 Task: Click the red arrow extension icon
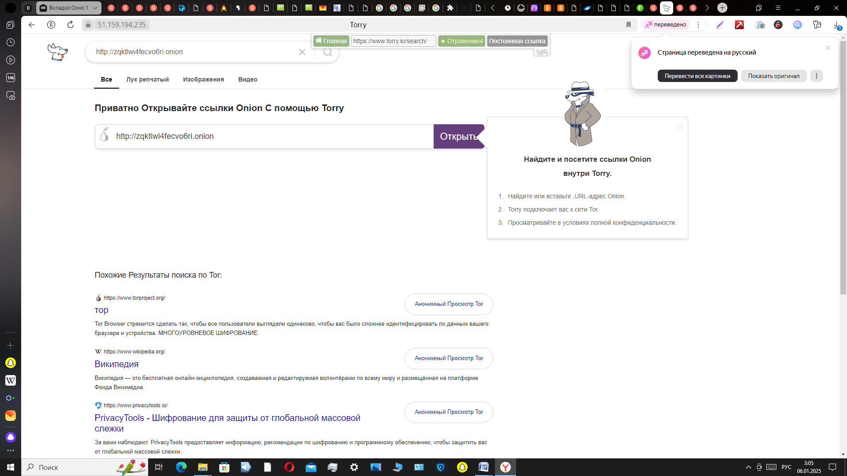coord(739,25)
